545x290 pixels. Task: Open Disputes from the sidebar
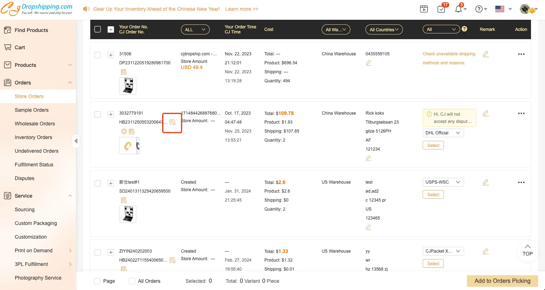click(24, 178)
